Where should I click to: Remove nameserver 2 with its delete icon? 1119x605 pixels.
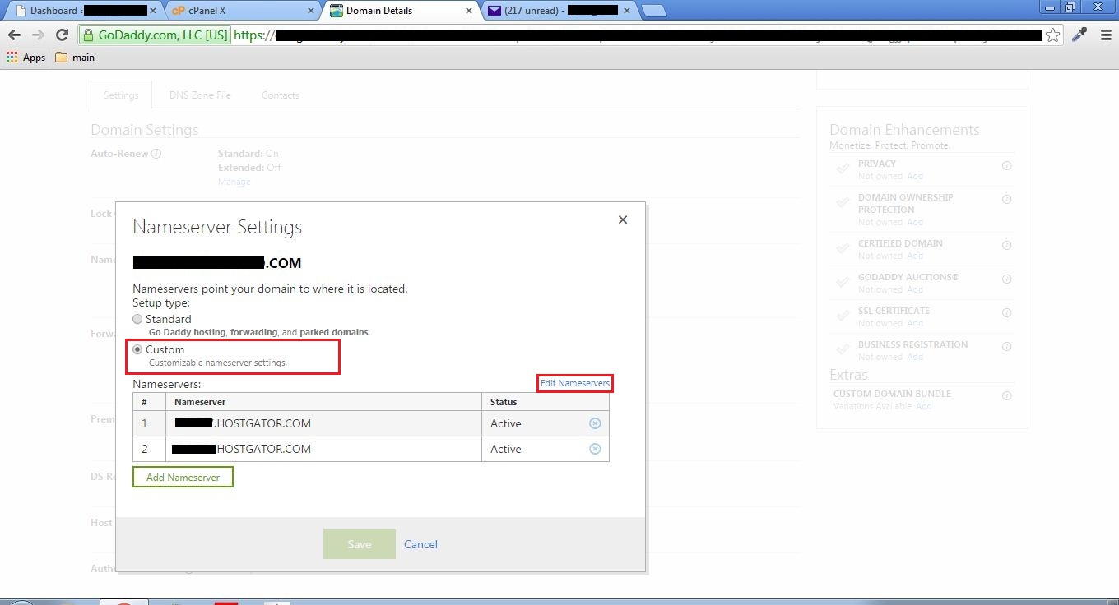(595, 449)
